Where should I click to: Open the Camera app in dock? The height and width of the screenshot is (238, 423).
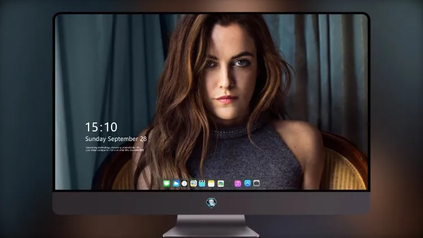point(256,183)
